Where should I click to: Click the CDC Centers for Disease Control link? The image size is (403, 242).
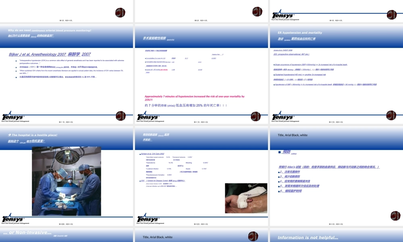(161, 181)
